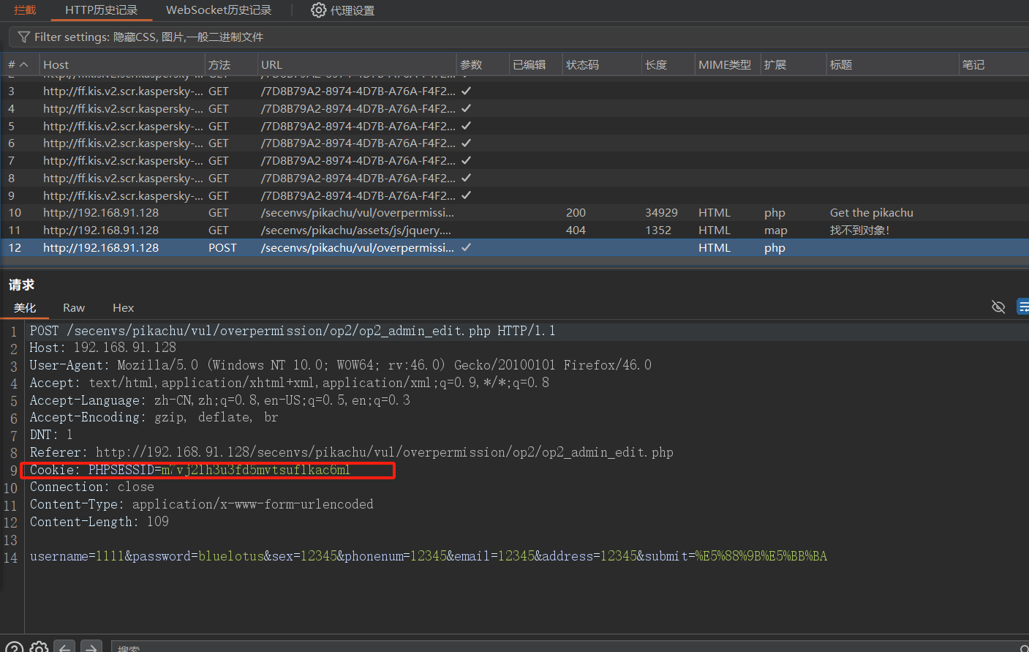The height and width of the screenshot is (652, 1029).
Task: Switch to the 拦截 tab
Action: click(x=25, y=10)
